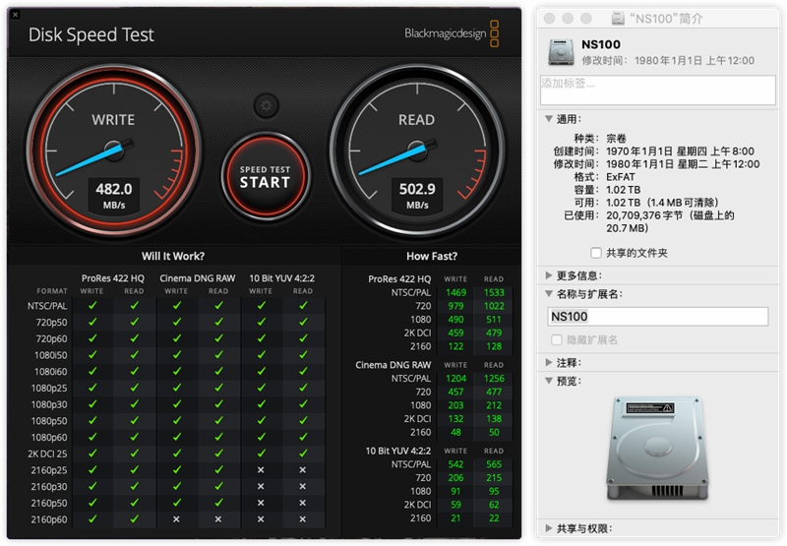Click the Cinema DNG RAW read checkmark for 2160p50
The image size is (787, 546).
(x=218, y=503)
